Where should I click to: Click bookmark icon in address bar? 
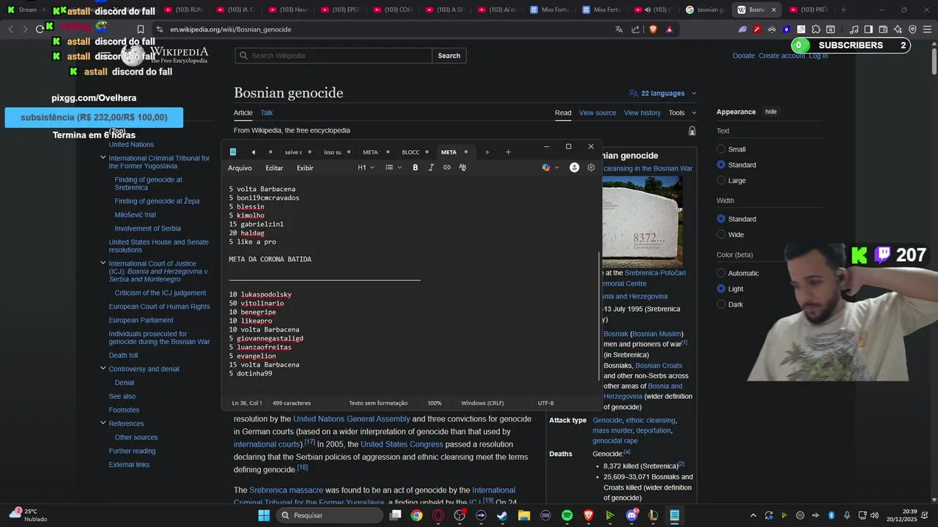click(141, 29)
